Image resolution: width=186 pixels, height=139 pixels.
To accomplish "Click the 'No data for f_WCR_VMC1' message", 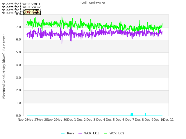I will pyautogui.click(x=21, y=4).
